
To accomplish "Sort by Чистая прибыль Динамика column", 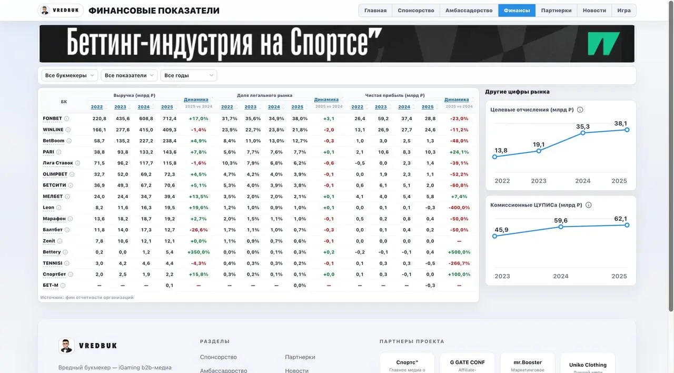I will coord(458,100).
